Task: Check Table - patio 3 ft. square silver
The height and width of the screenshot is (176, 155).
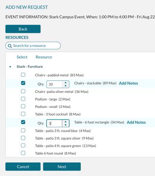Action: click(23, 138)
